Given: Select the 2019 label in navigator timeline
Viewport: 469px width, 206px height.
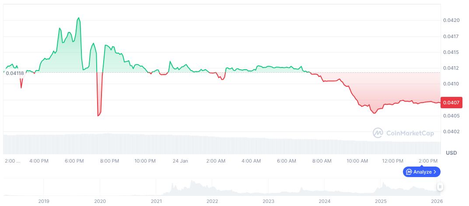Looking at the screenshot, I should (44, 201).
